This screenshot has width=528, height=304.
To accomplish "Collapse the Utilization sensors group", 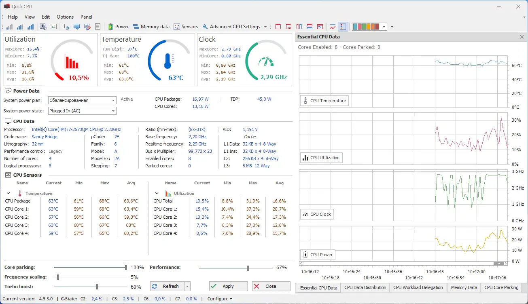I will point(157,194).
